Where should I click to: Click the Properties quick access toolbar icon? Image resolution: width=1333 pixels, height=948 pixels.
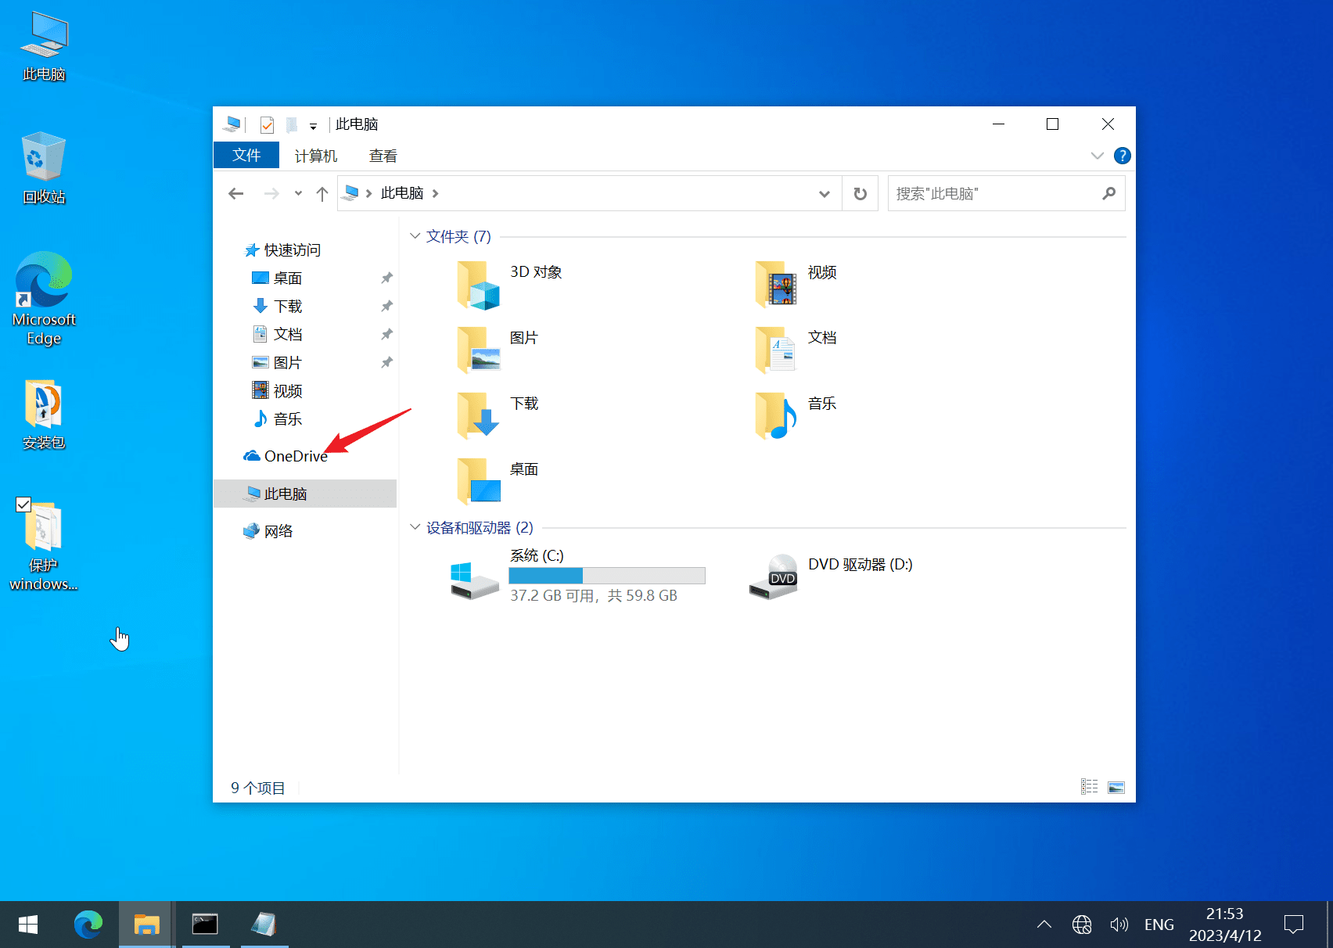tap(267, 124)
